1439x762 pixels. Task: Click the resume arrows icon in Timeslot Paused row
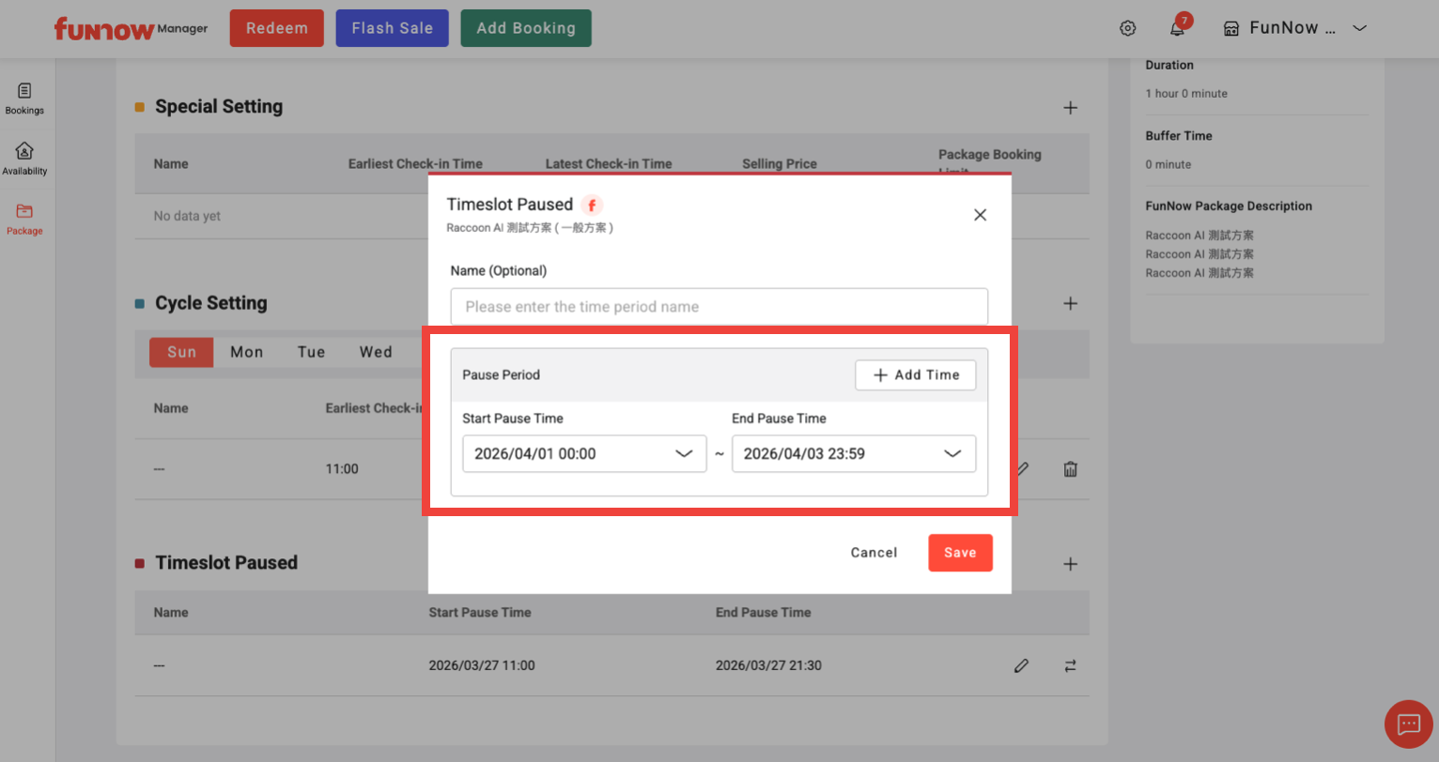[1070, 665]
